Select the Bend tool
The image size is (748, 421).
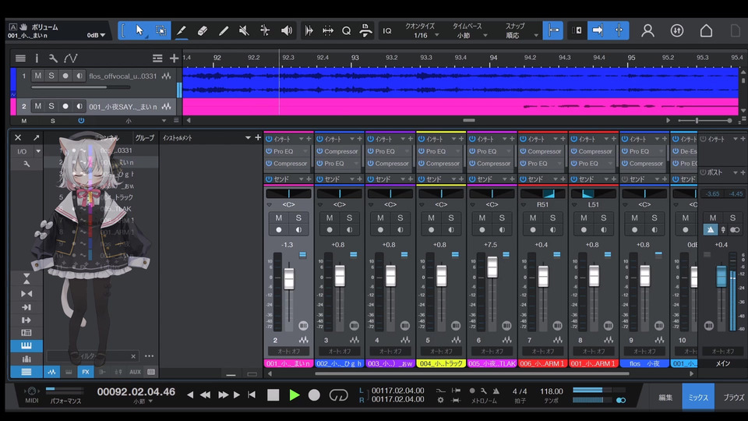pyautogui.click(x=265, y=30)
